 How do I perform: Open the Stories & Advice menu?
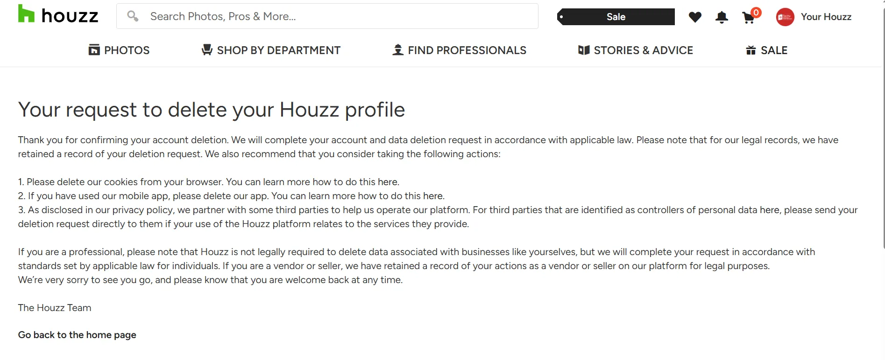643,50
